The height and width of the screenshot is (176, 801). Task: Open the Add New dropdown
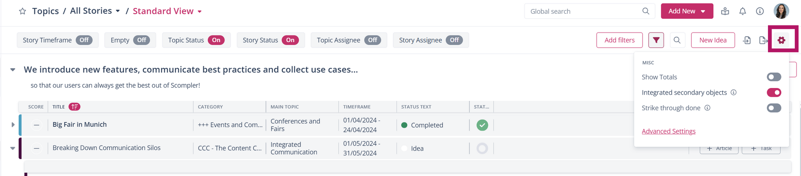pos(687,11)
